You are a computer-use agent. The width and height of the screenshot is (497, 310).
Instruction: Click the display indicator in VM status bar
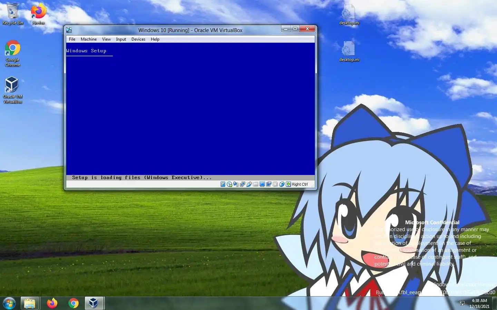click(262, 184)
